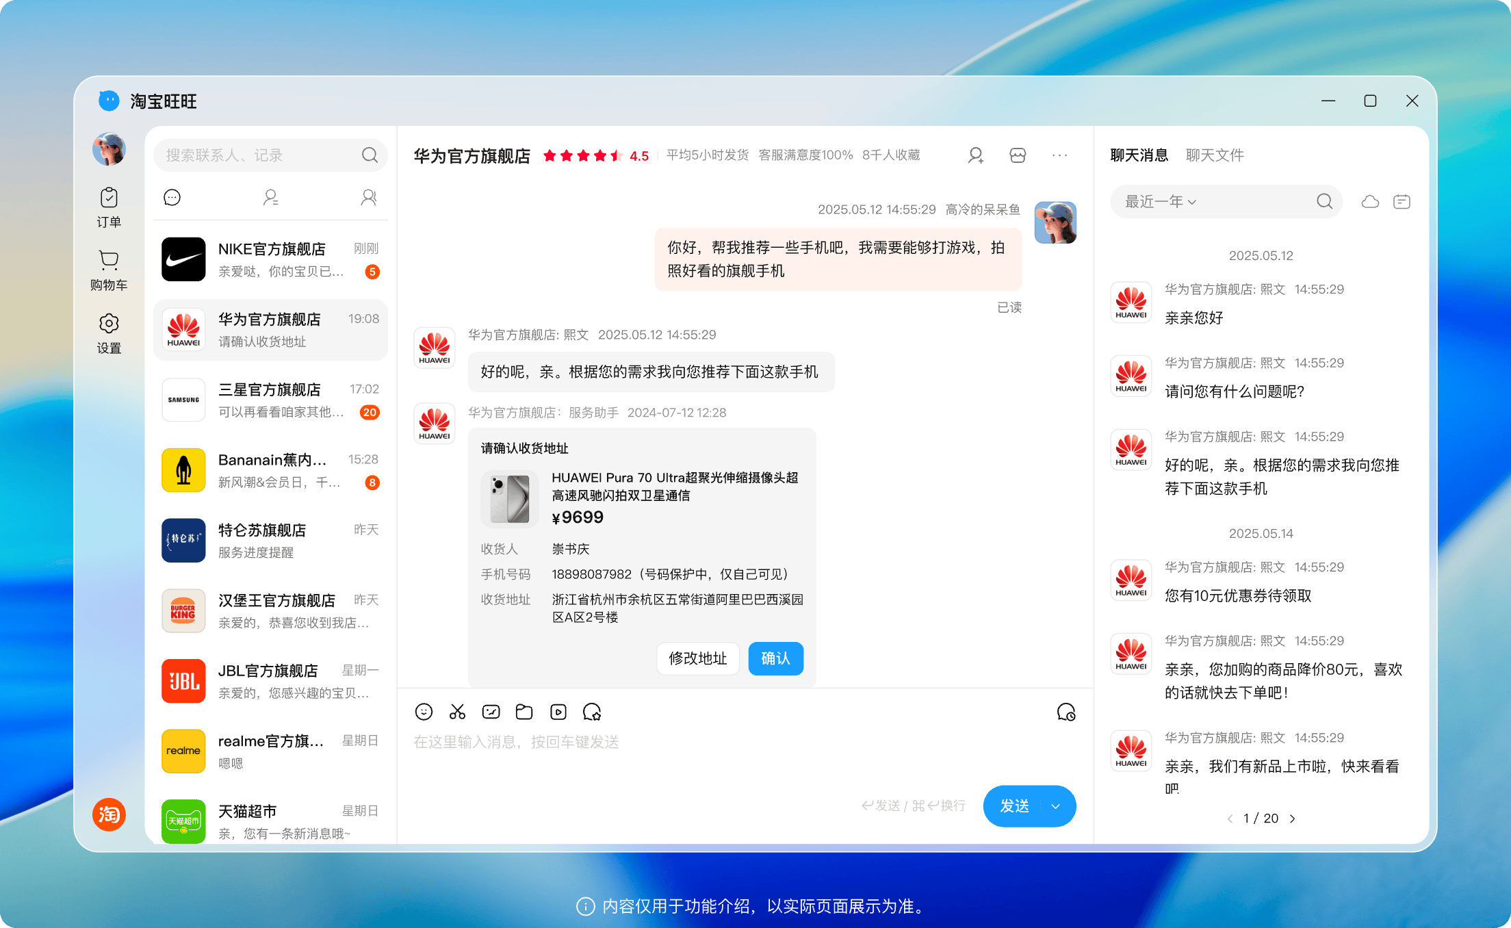Open 设置 settings gear
The width and height of the screenshot is (1511, 928).
point(109,333)
